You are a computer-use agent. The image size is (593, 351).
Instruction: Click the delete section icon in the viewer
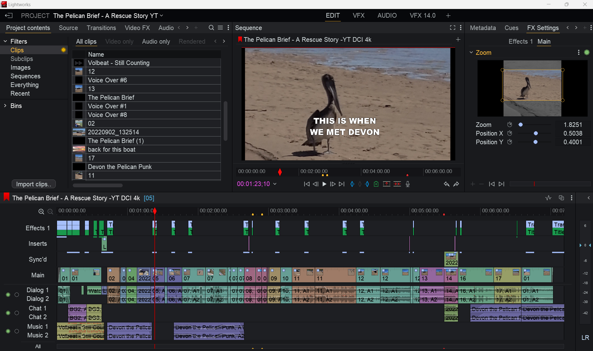pos(397,184)
